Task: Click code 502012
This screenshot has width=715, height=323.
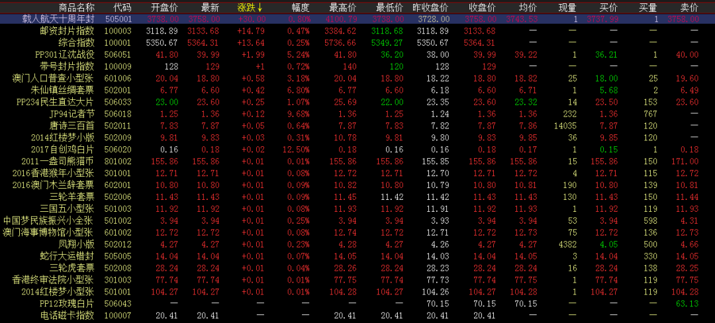Action: tap(118, 244)
